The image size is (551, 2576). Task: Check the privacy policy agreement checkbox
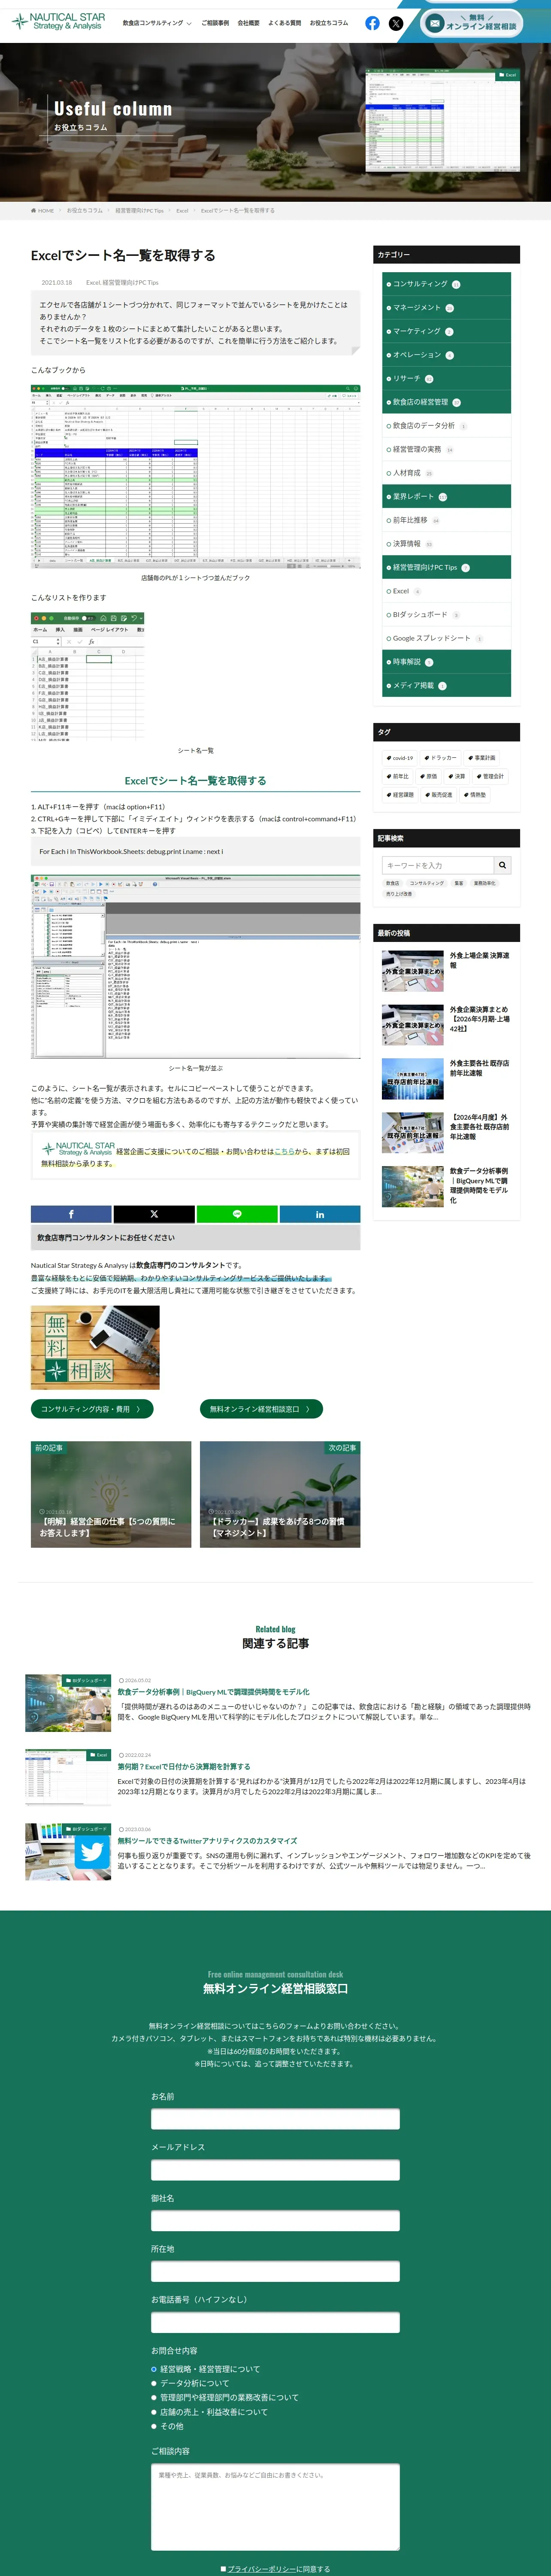point(223,2569)
